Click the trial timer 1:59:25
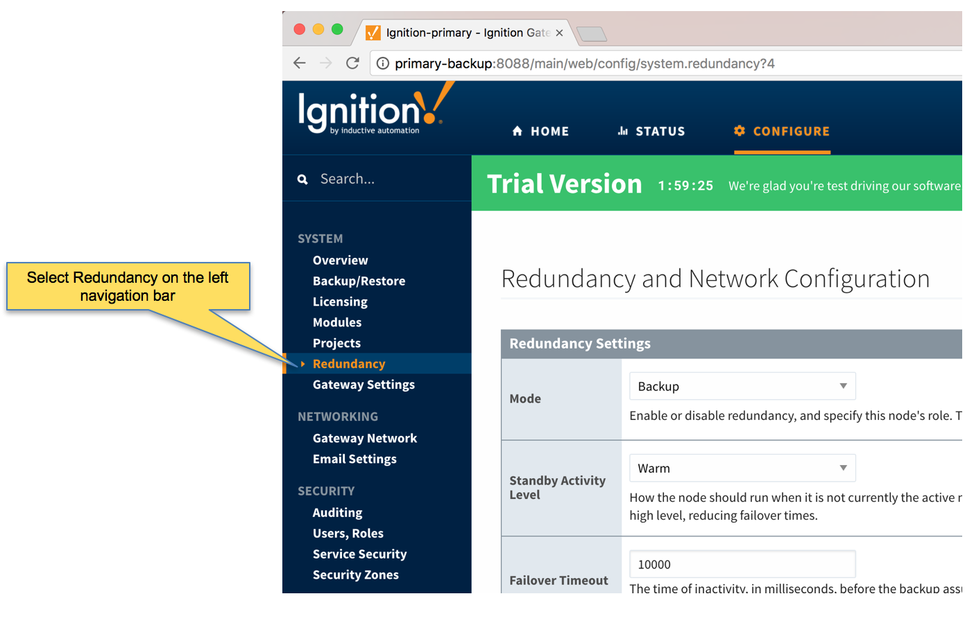 pos(685,186)
